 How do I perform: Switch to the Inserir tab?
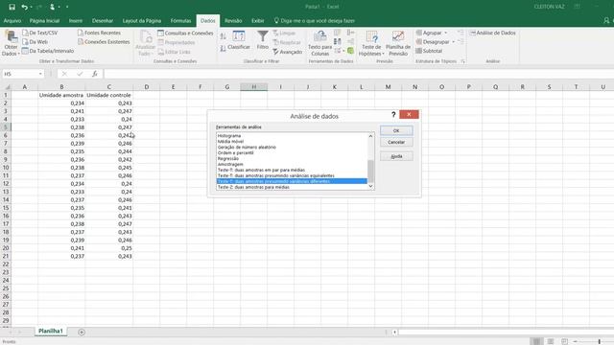pyautogui.click(x=76, y=21)
